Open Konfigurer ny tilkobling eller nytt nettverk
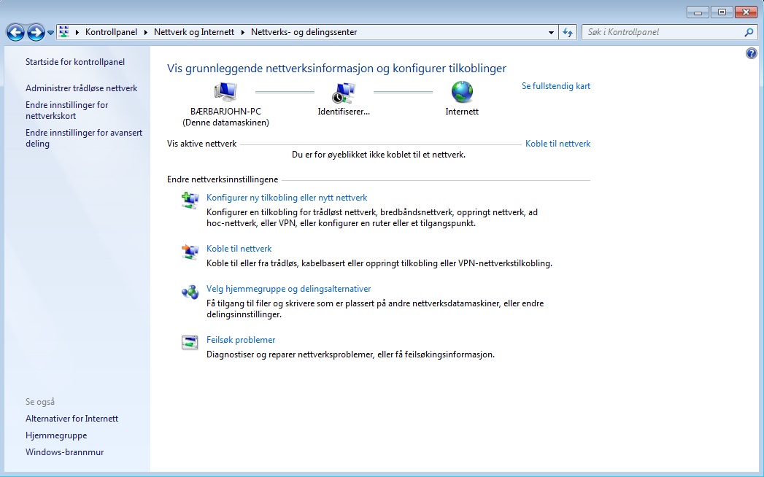This screenshot has height=477, width=764. pyautogui.click(x=287, y=198)
